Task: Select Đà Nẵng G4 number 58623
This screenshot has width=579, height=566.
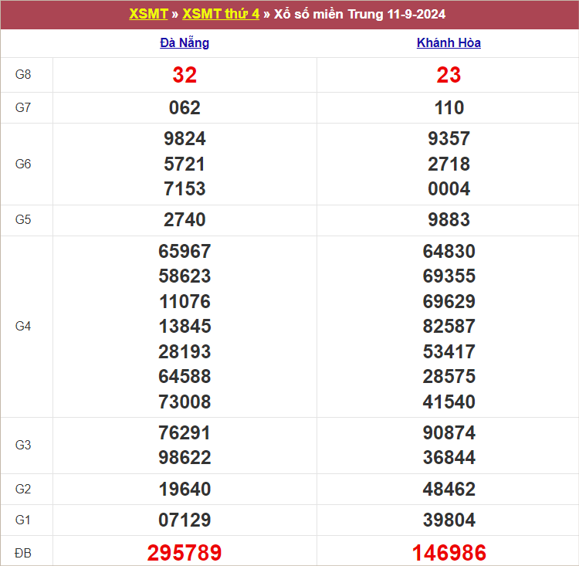Action: [185, 276]
